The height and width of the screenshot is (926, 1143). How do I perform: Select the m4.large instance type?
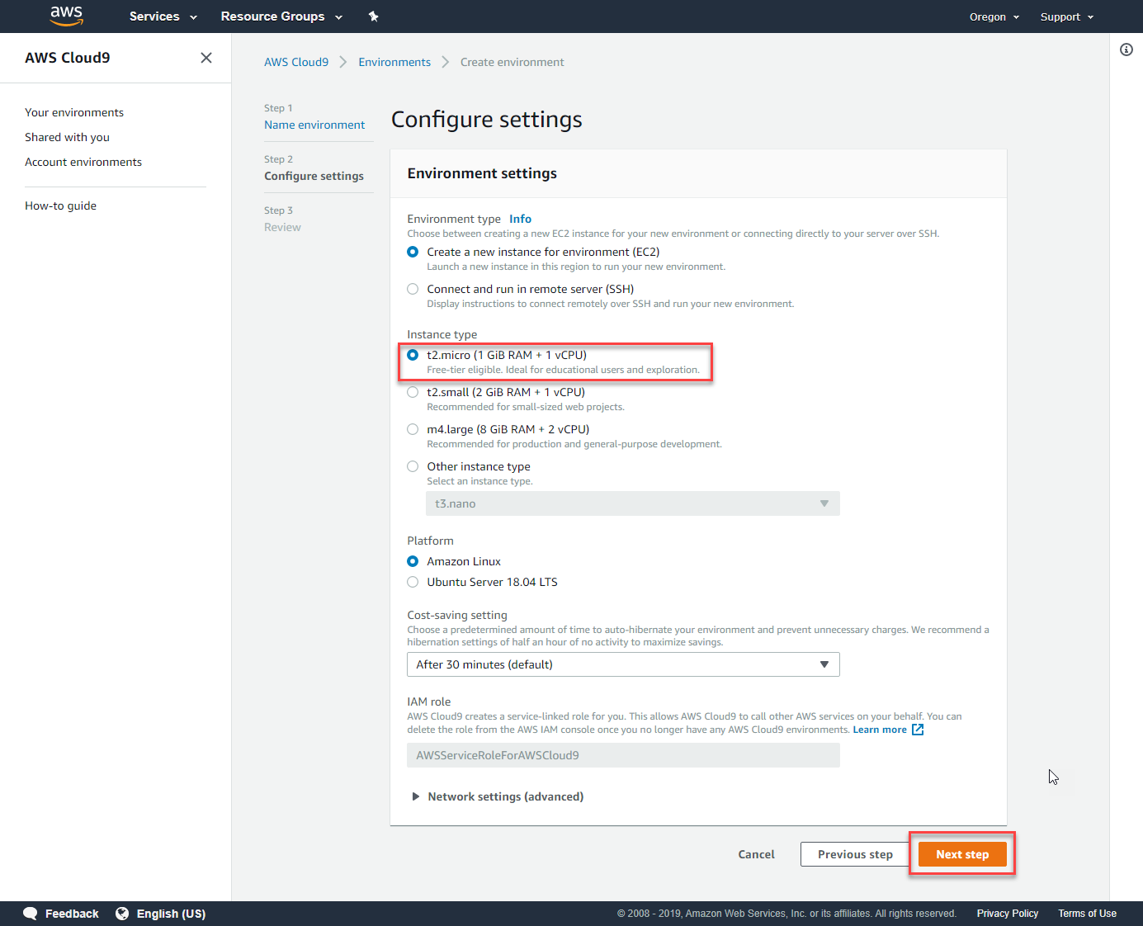[413, 429]
